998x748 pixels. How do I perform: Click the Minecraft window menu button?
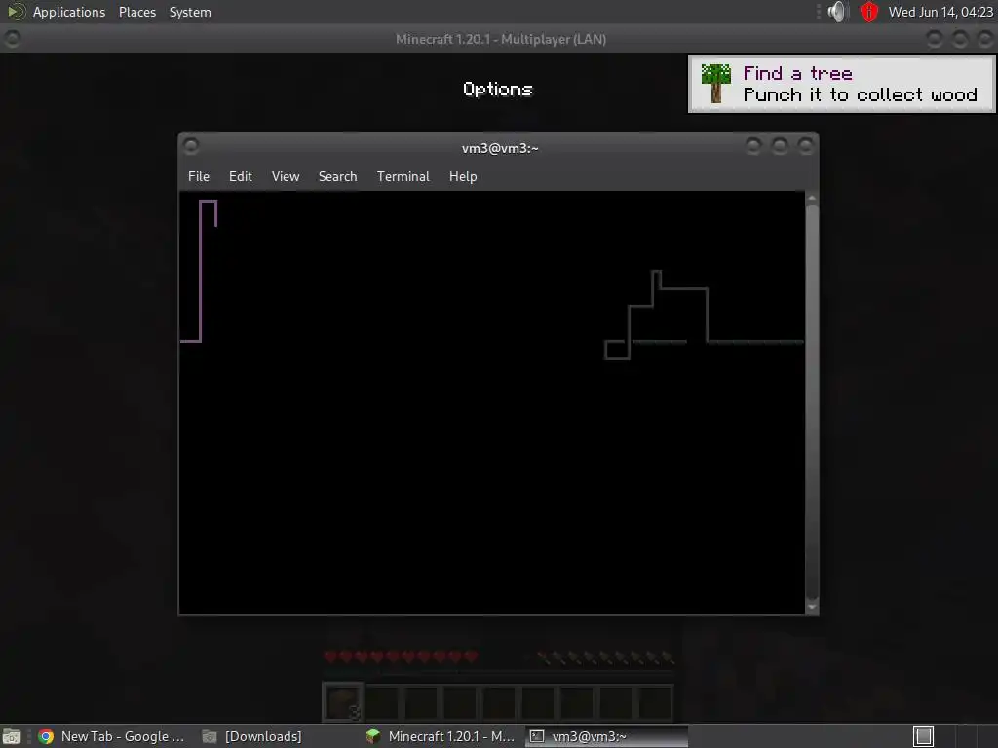point(12,39)
